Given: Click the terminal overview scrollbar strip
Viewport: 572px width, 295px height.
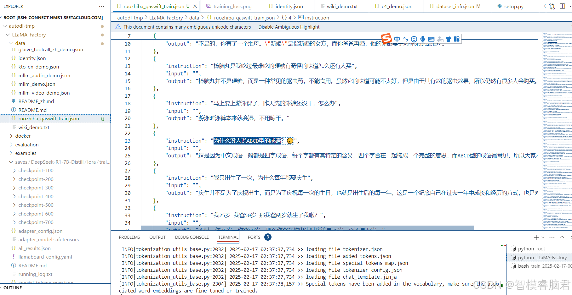Looking at the screenshot, I should pyautogui.click(x=503, y=270).
